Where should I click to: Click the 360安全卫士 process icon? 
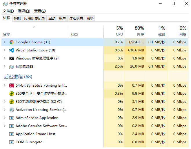coord(12,94)
